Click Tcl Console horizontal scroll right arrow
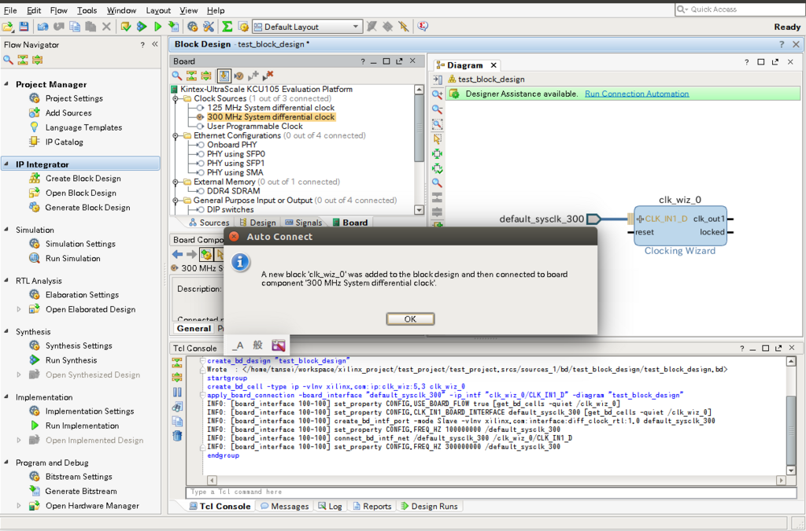The width and height of the screenshot is (806, 531). click(782, 480)
